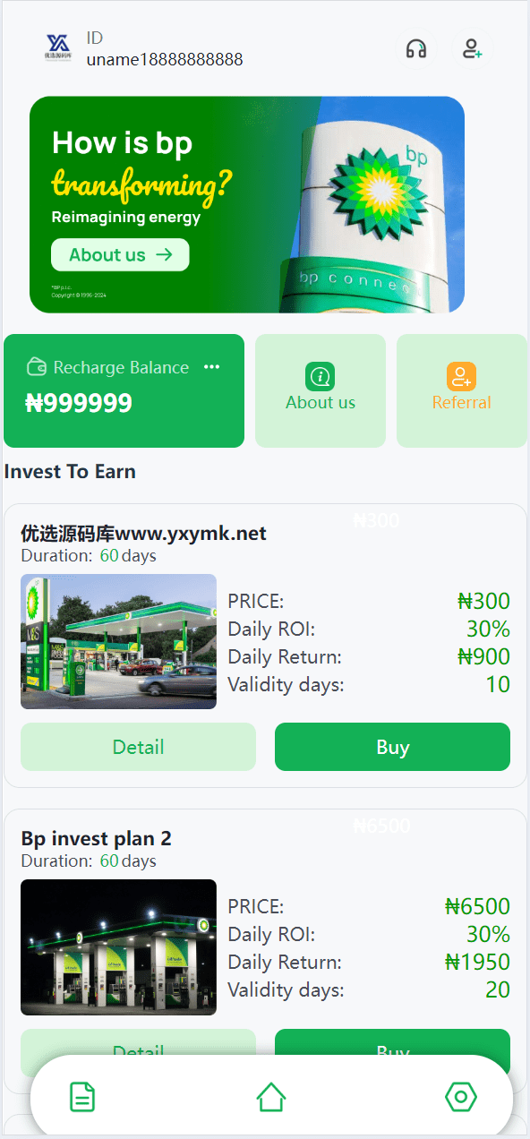Open settings hexagon icon in bottom bar
Image resolution: width=530 pixels, height=1139 pixels.
click(x=461, y=1097)
